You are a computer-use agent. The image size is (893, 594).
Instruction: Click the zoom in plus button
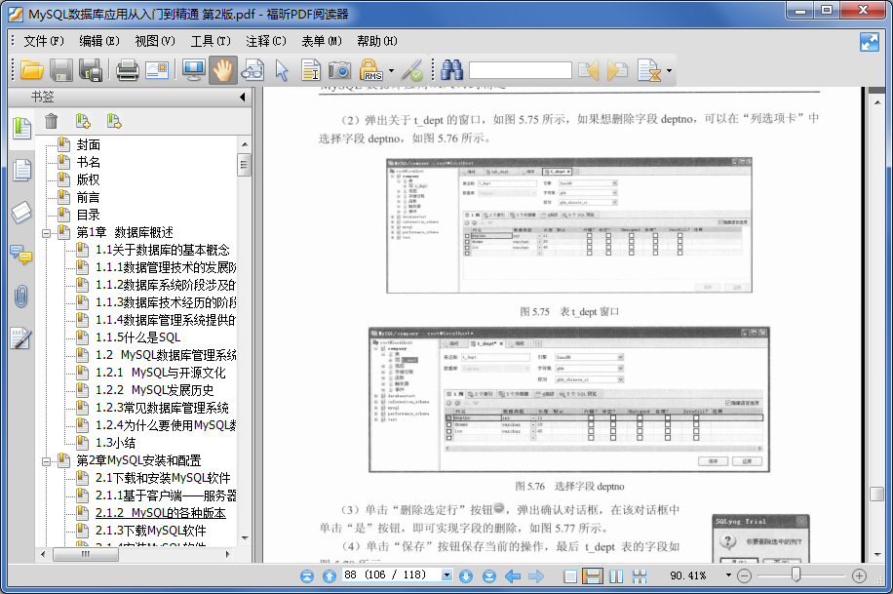[x=860, y=575]
